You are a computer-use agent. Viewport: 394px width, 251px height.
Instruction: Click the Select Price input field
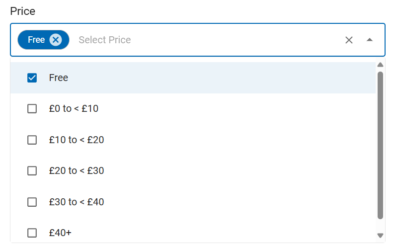click(x=199, y=40)
